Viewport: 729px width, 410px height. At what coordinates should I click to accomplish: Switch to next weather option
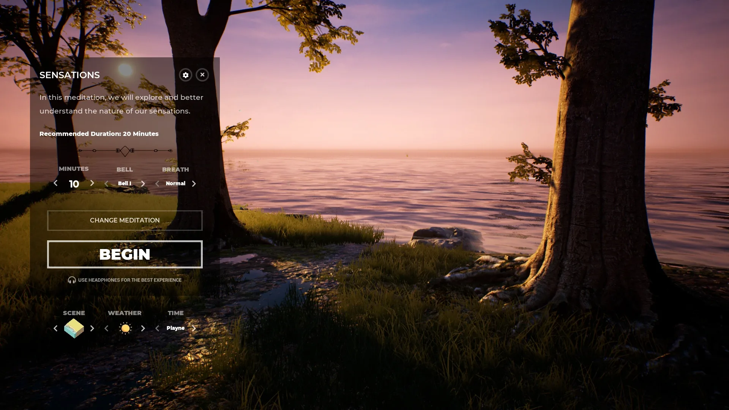(x=143, y=328)
